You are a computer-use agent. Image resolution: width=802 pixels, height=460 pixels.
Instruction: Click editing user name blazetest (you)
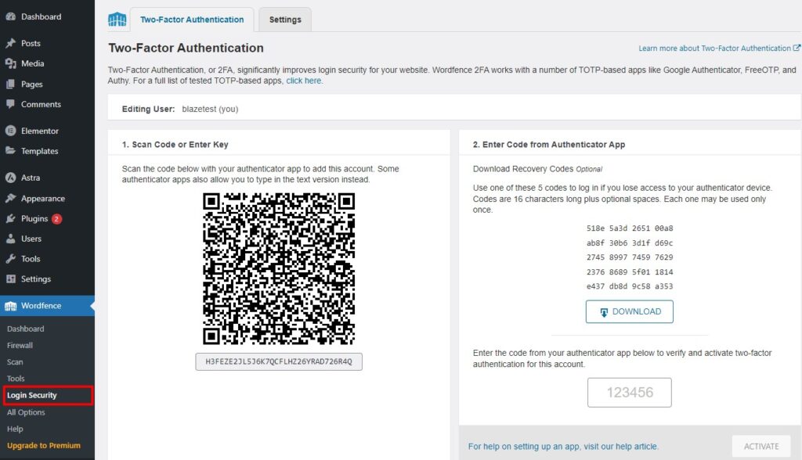coord(210,109)
